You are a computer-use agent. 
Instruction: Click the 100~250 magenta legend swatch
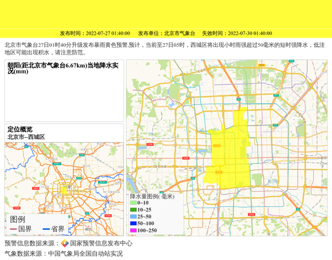point(133,230)
